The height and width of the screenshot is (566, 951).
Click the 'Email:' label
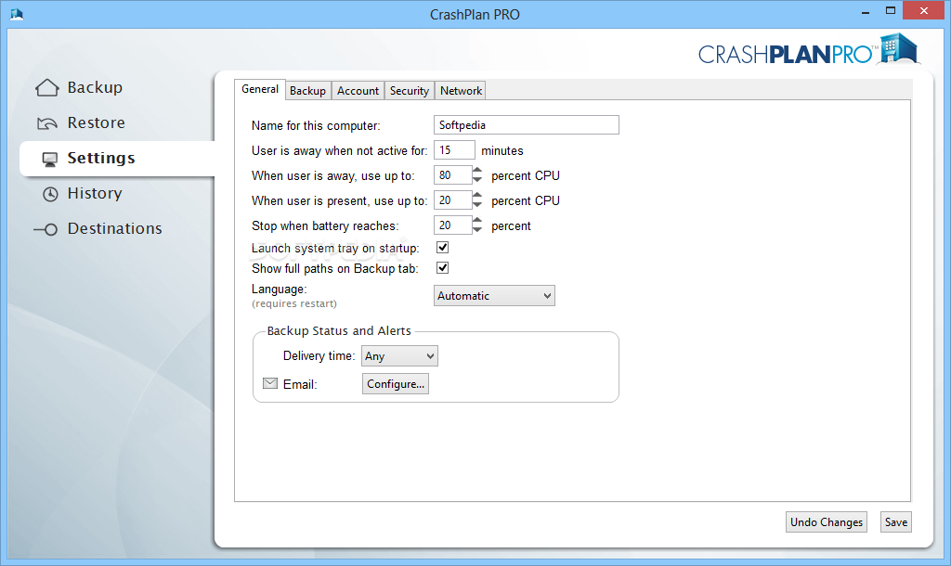[300, 384]
